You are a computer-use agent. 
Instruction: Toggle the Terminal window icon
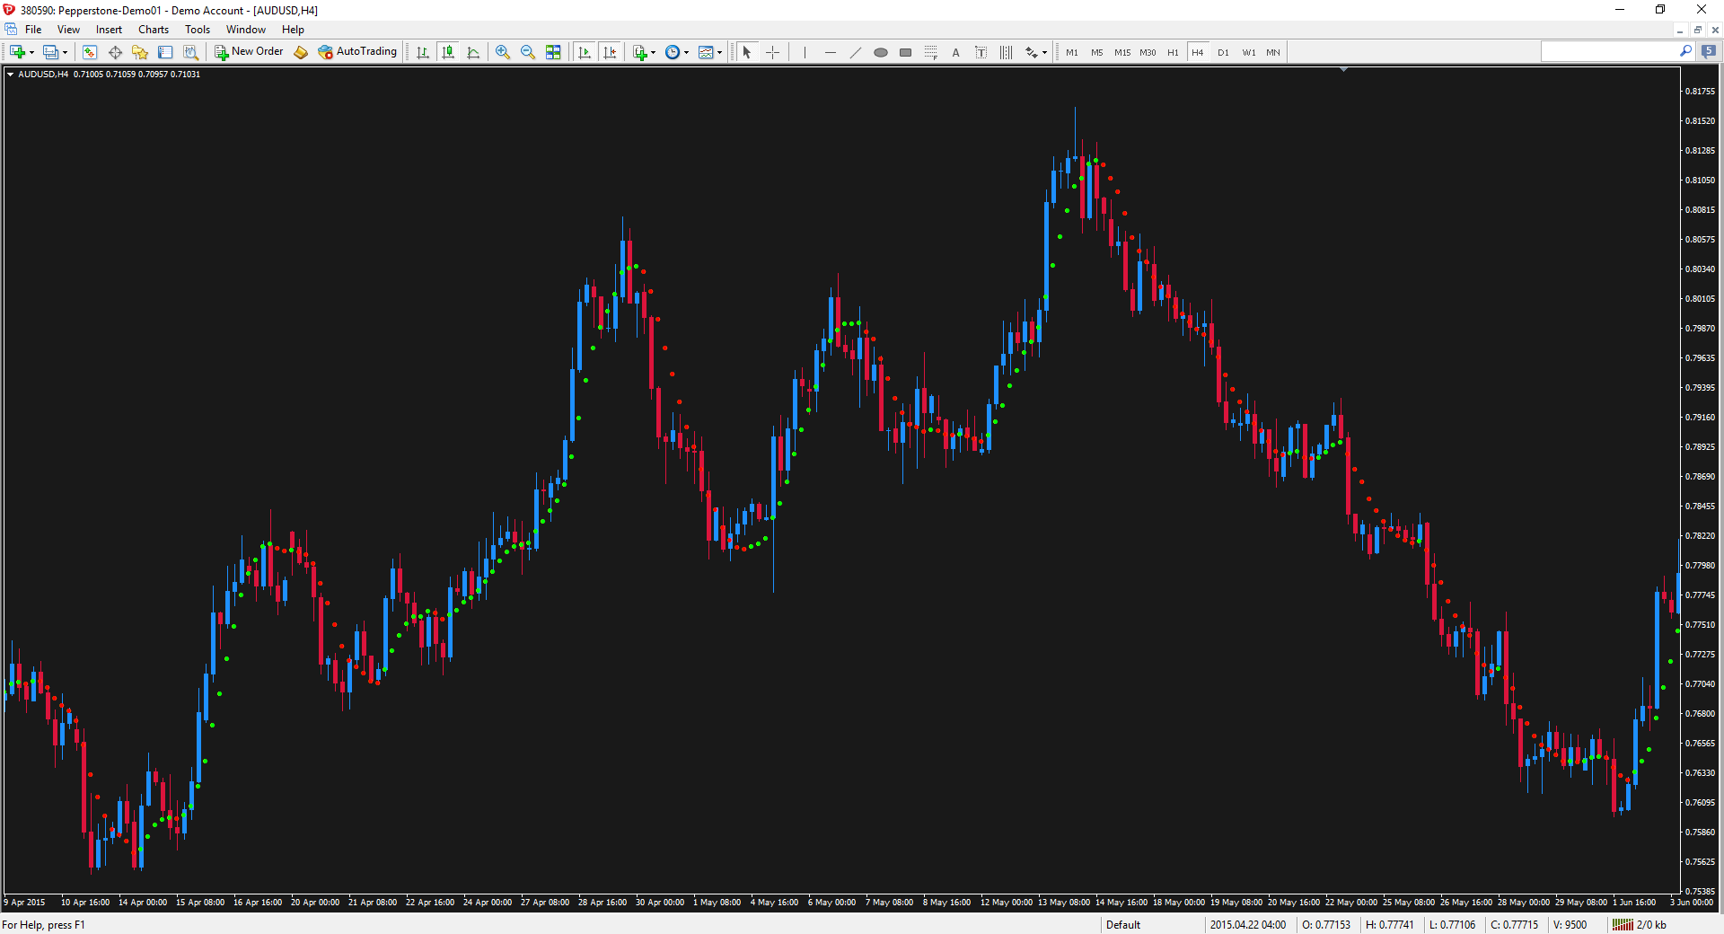pyautogui.click(x=165, y=52)
